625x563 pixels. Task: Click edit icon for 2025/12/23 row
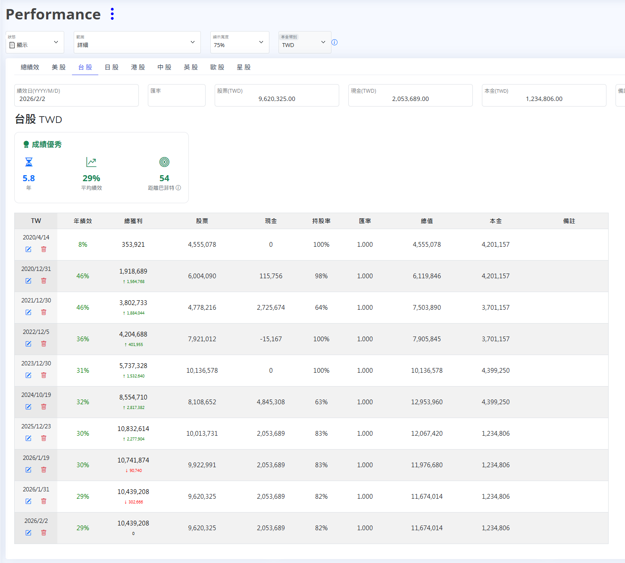[x=28, y=438]
